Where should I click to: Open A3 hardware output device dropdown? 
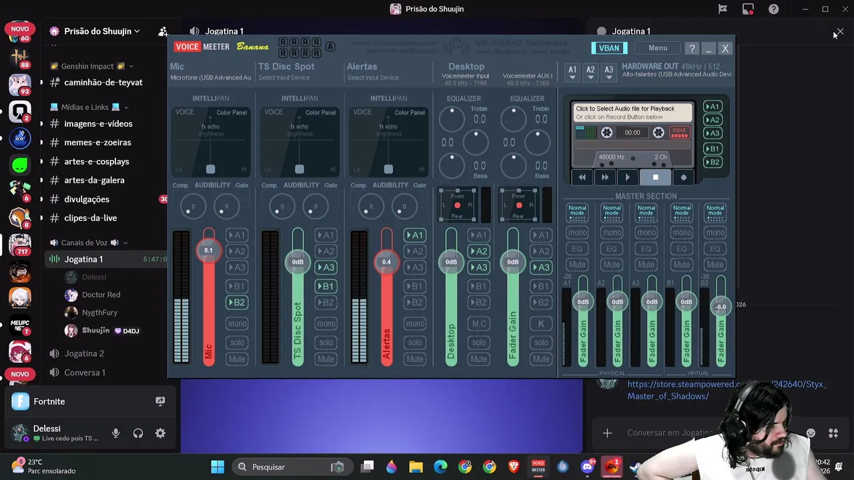[x=608, y=72]
